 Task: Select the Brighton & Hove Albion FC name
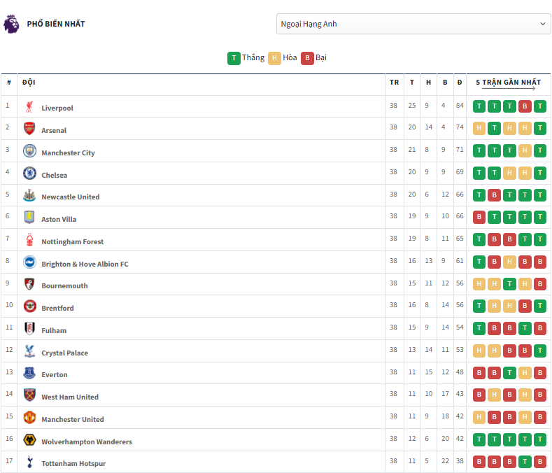[x=85, y=264]
